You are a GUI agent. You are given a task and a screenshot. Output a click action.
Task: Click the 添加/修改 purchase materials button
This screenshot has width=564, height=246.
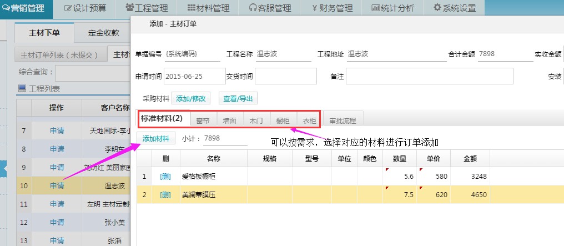tap(190, 99)
